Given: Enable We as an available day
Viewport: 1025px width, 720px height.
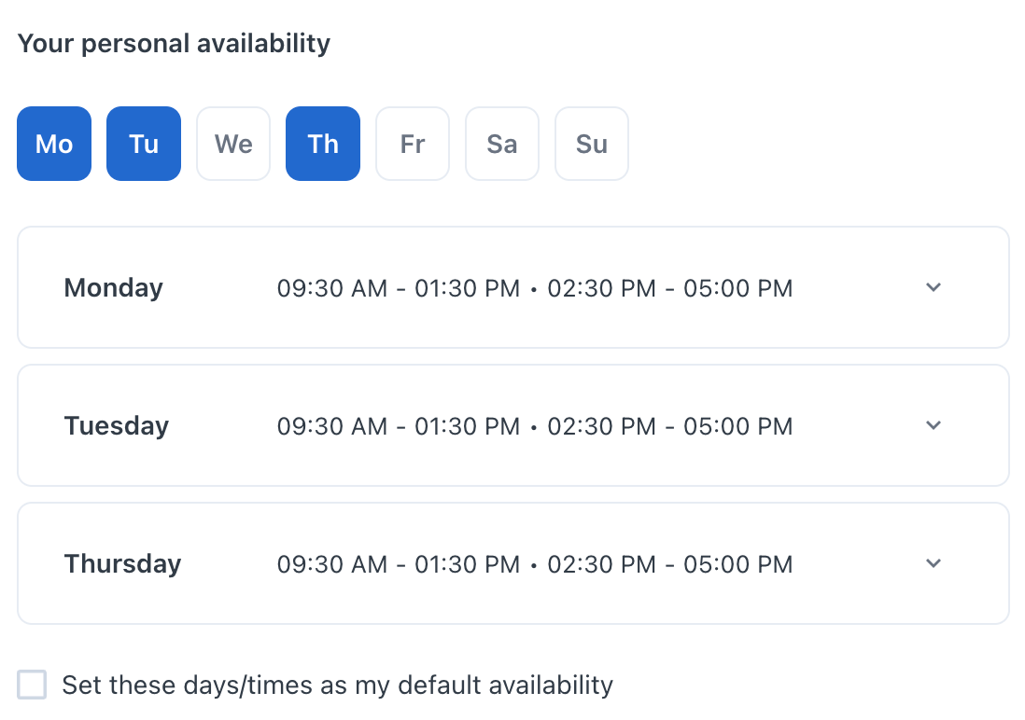Looking at the screenshot, I should 233,144.
